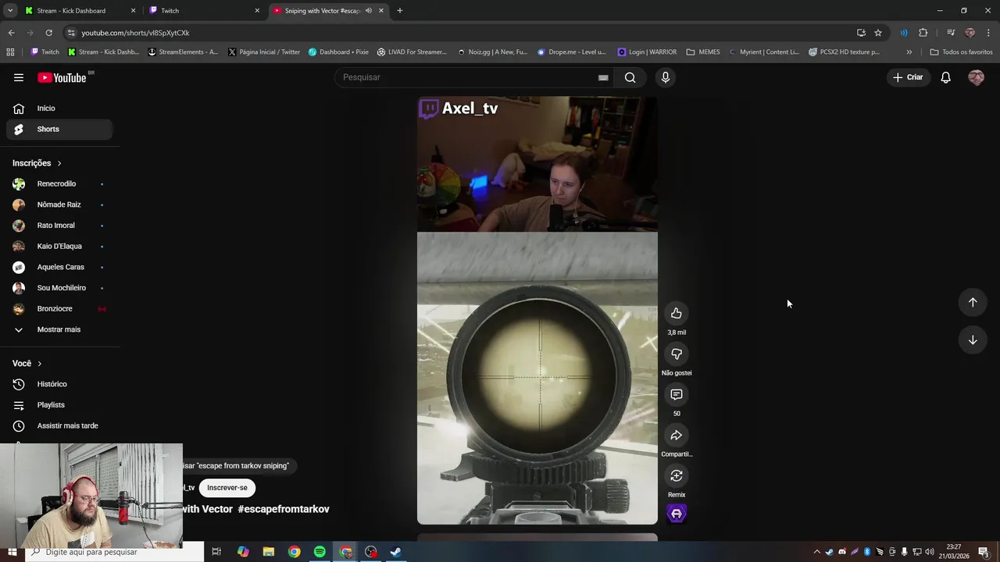Viewport: 1000px width, 562px height.
Task: Go to YouTube home via logo
Action: [62, 77]
